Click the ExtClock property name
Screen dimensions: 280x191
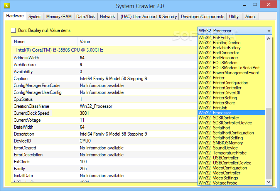pos(22,162)
